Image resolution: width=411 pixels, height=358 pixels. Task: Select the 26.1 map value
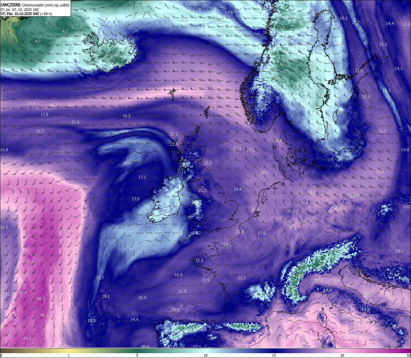click(x=71, y=105)
